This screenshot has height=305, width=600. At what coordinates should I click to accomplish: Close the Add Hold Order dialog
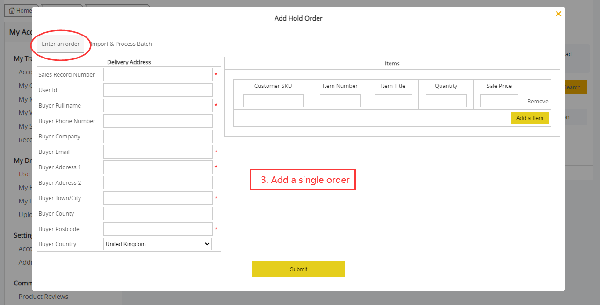558,14
